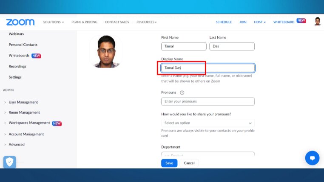Open Whiteboard from the header

(284, 22)
